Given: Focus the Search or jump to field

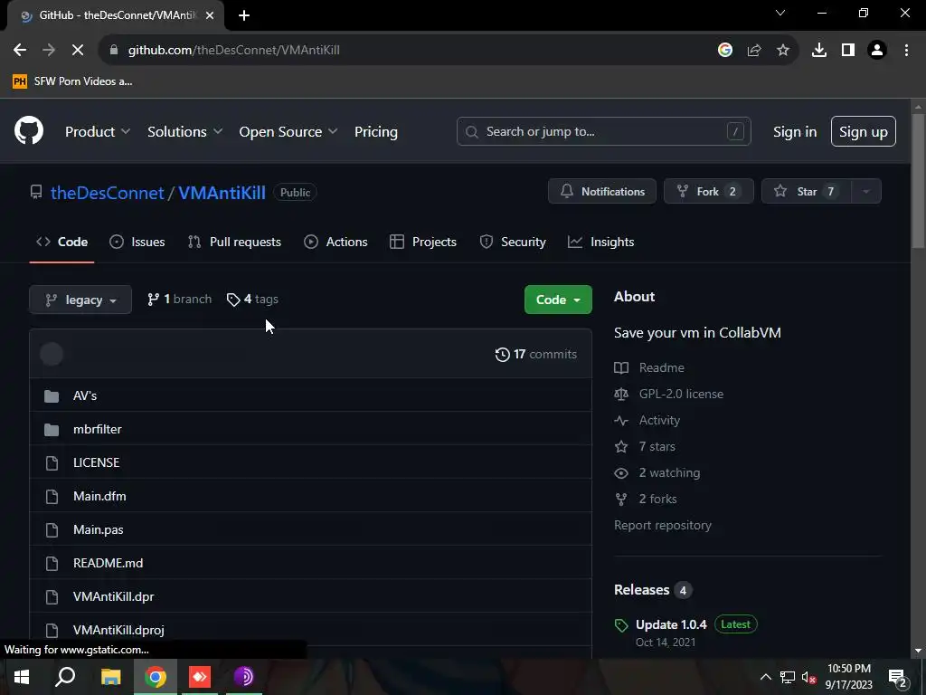Looking at the screenshot, I should tap(603, 131).
